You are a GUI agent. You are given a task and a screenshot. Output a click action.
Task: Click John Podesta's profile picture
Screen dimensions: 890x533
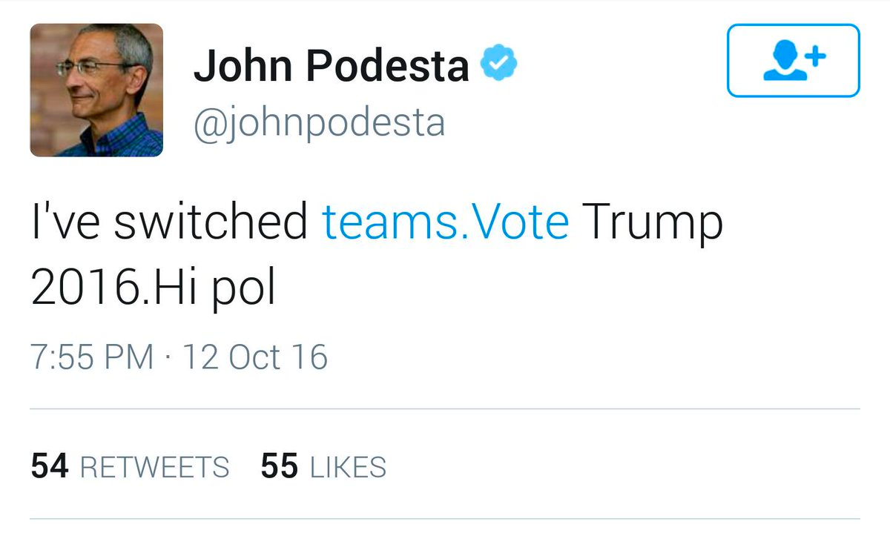click(x=96, y=90)
